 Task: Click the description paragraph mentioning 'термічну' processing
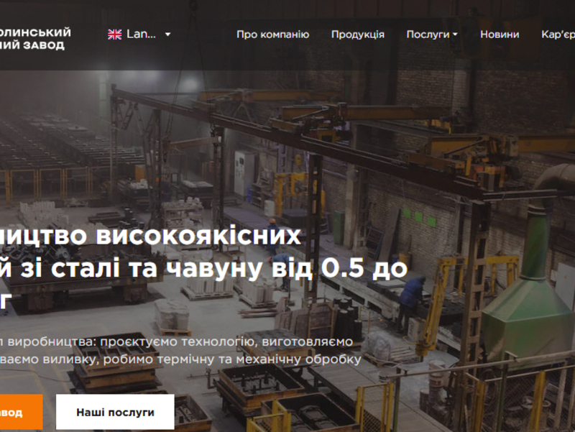[180, 359]
